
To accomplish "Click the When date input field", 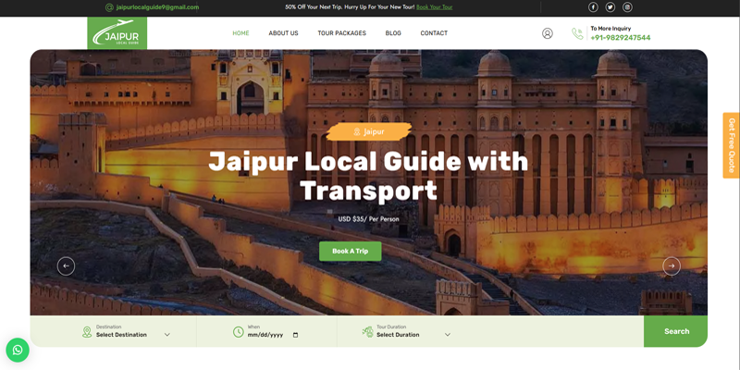I will point(266,335).
